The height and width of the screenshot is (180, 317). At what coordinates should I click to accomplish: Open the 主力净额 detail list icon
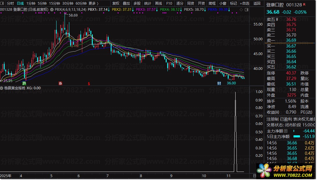pyautogui.click(x=286, y=131)
